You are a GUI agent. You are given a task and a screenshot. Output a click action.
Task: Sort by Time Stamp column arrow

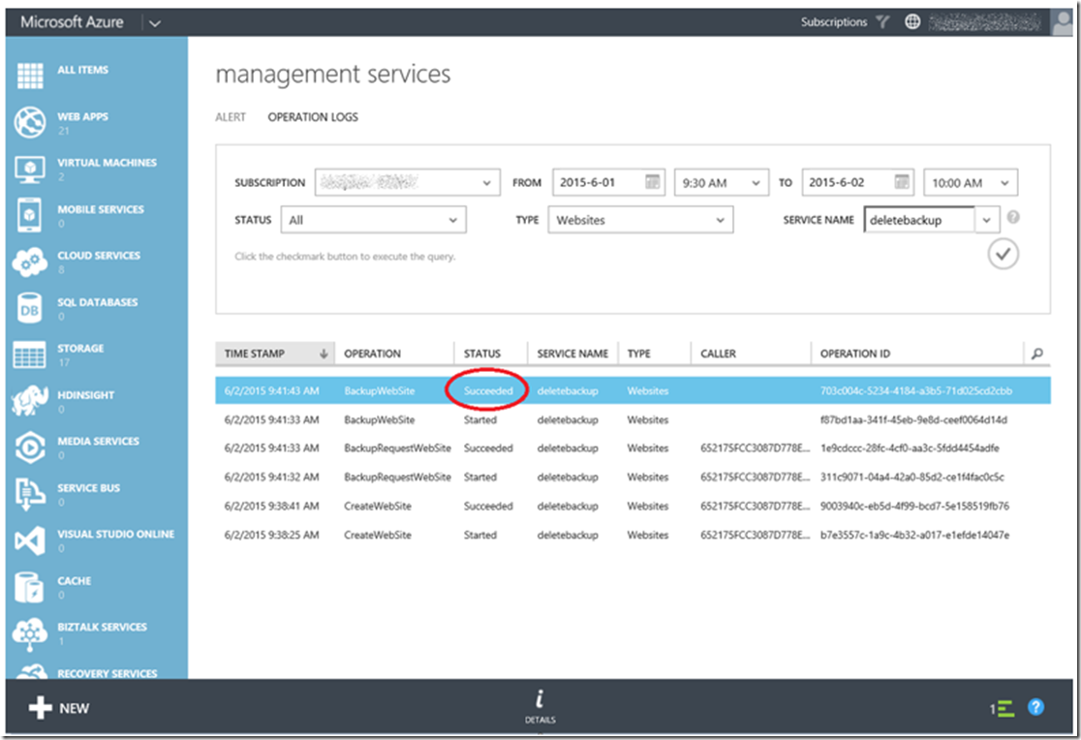pyautogui.click(x=323, y=354)
